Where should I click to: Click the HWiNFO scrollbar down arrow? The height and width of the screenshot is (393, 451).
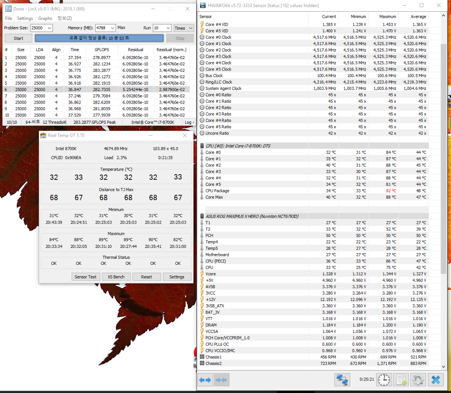click(x=443, y=366)
